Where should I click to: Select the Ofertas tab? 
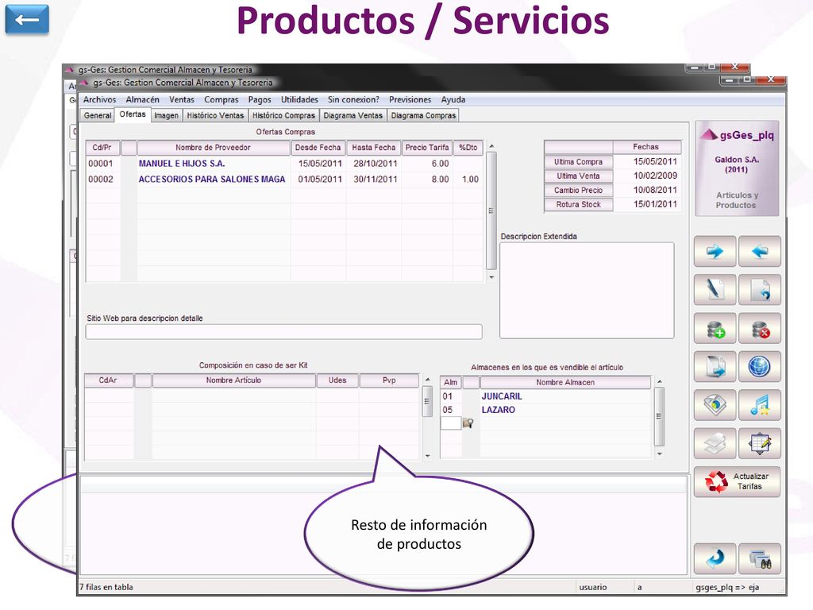point(133,114)
